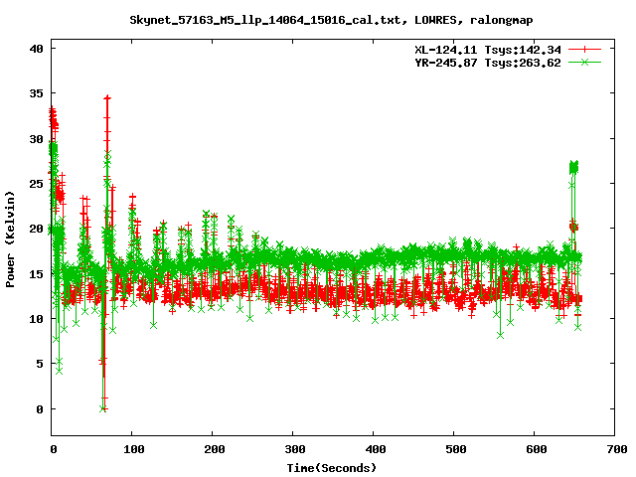Click the 'Time(Seconds)' x-axis label

coord(332,468)
